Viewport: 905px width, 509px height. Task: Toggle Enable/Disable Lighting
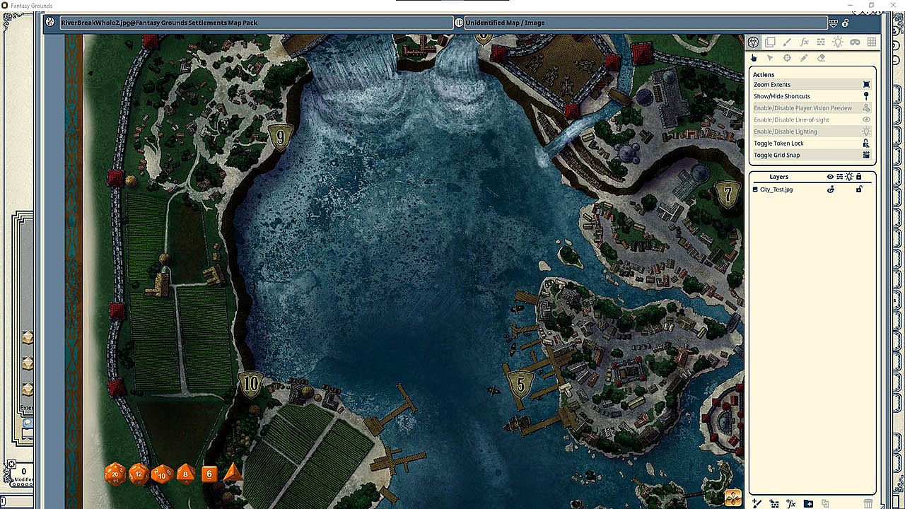pos(812,131)
